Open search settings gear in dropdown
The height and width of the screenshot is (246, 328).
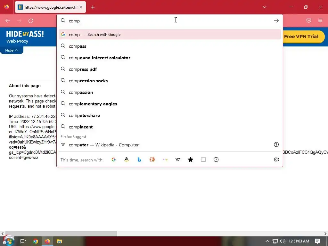[276, 160]
